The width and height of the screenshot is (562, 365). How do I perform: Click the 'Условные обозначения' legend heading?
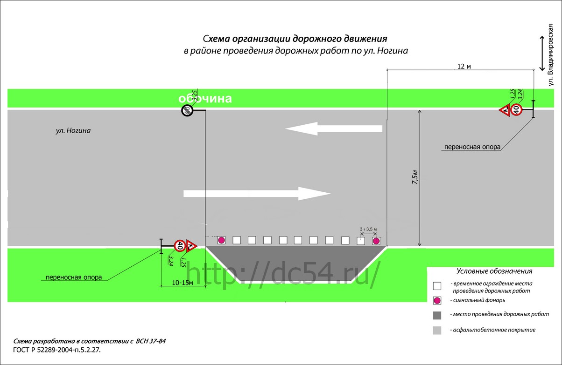click(x=494, y=271)
